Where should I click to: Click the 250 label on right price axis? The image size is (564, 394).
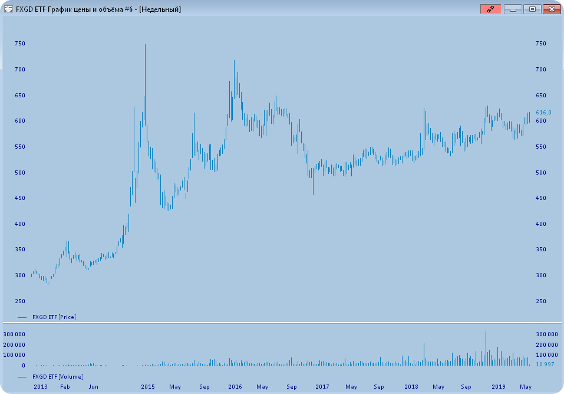click(x=541, y=301)
